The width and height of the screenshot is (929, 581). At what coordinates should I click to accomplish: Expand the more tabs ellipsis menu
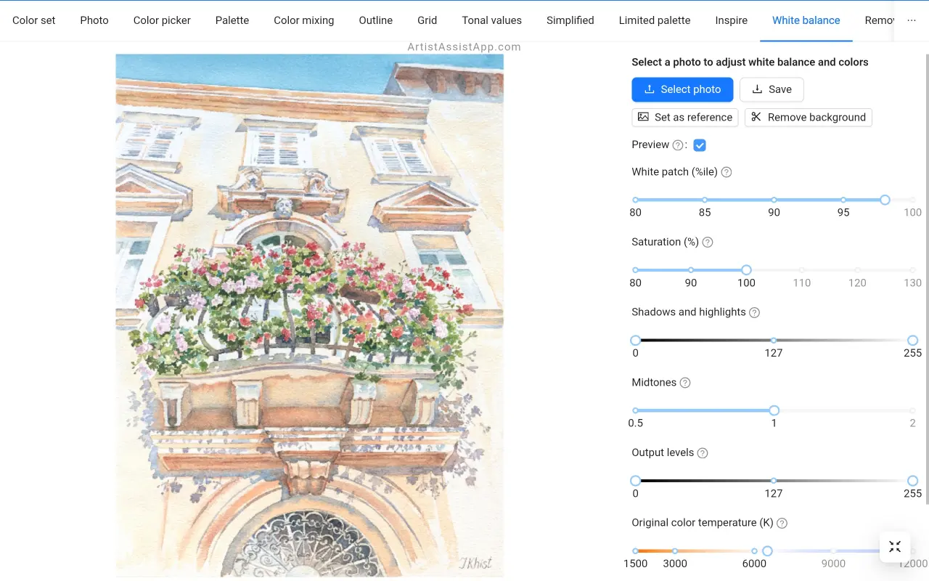point(912,20)
